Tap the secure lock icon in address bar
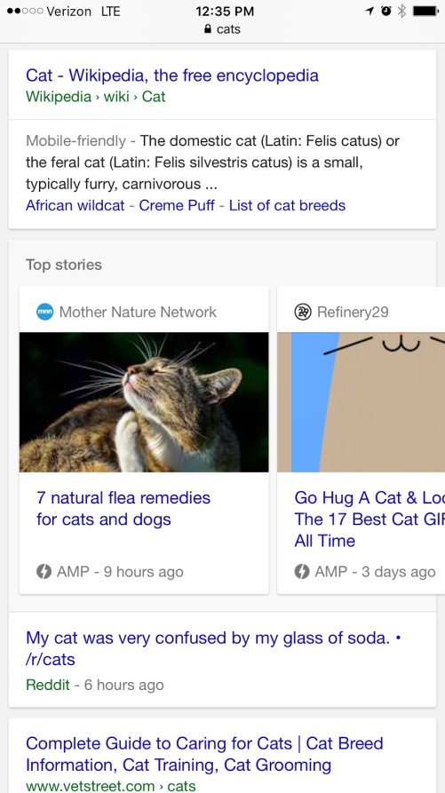Image resolution: width=445 pixels, height=793 pixels. coord(207,29)
